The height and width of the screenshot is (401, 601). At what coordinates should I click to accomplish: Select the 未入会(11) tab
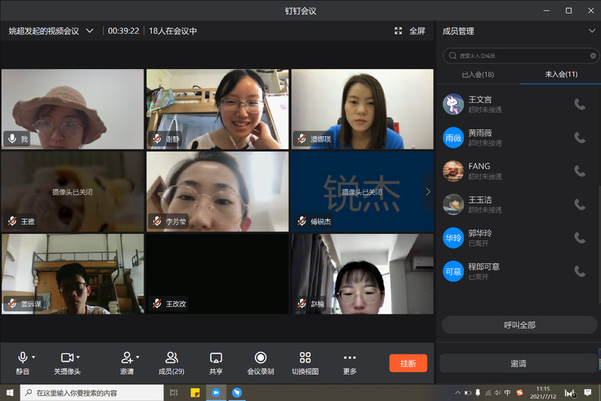pyautogui.click(x=560, y=74)
